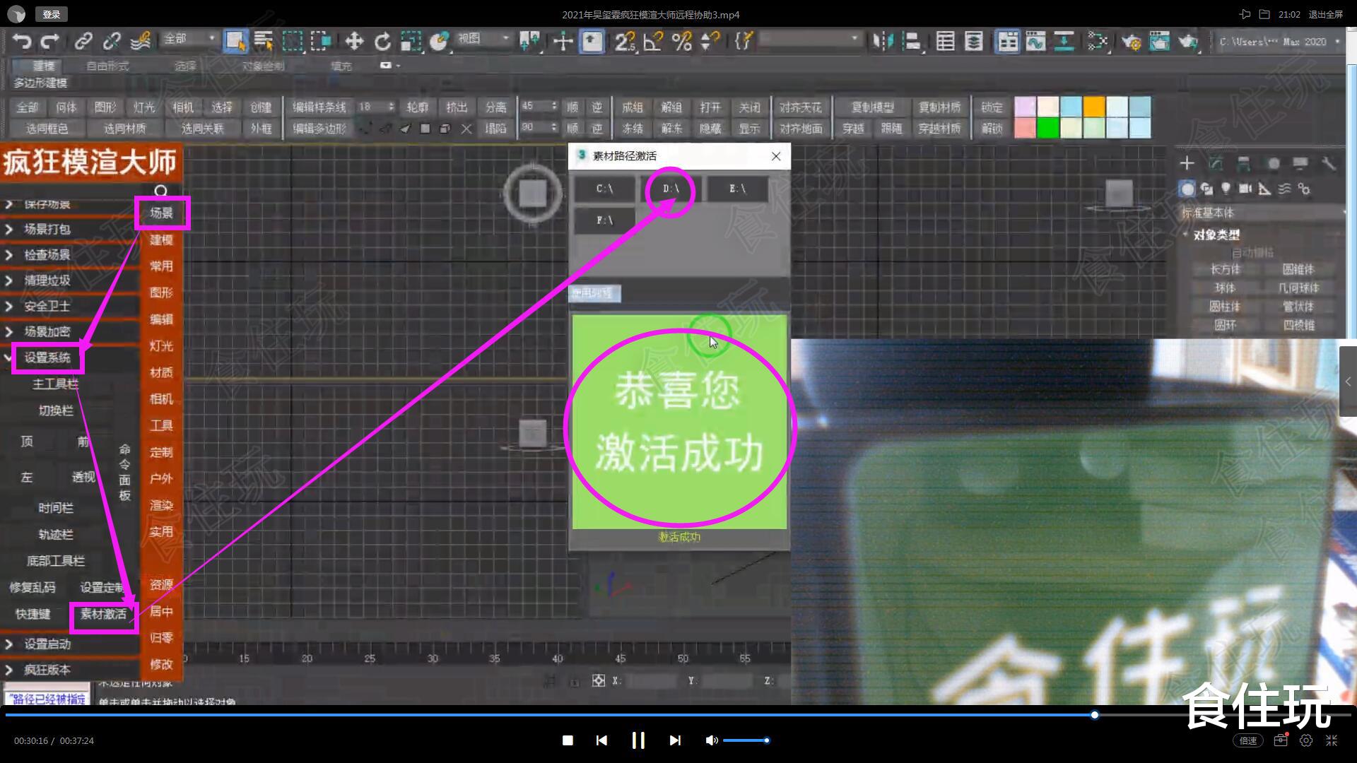
Task: Click the Percent Snap toggle icon
Action: pyautogui.click(x=681, y=42)
